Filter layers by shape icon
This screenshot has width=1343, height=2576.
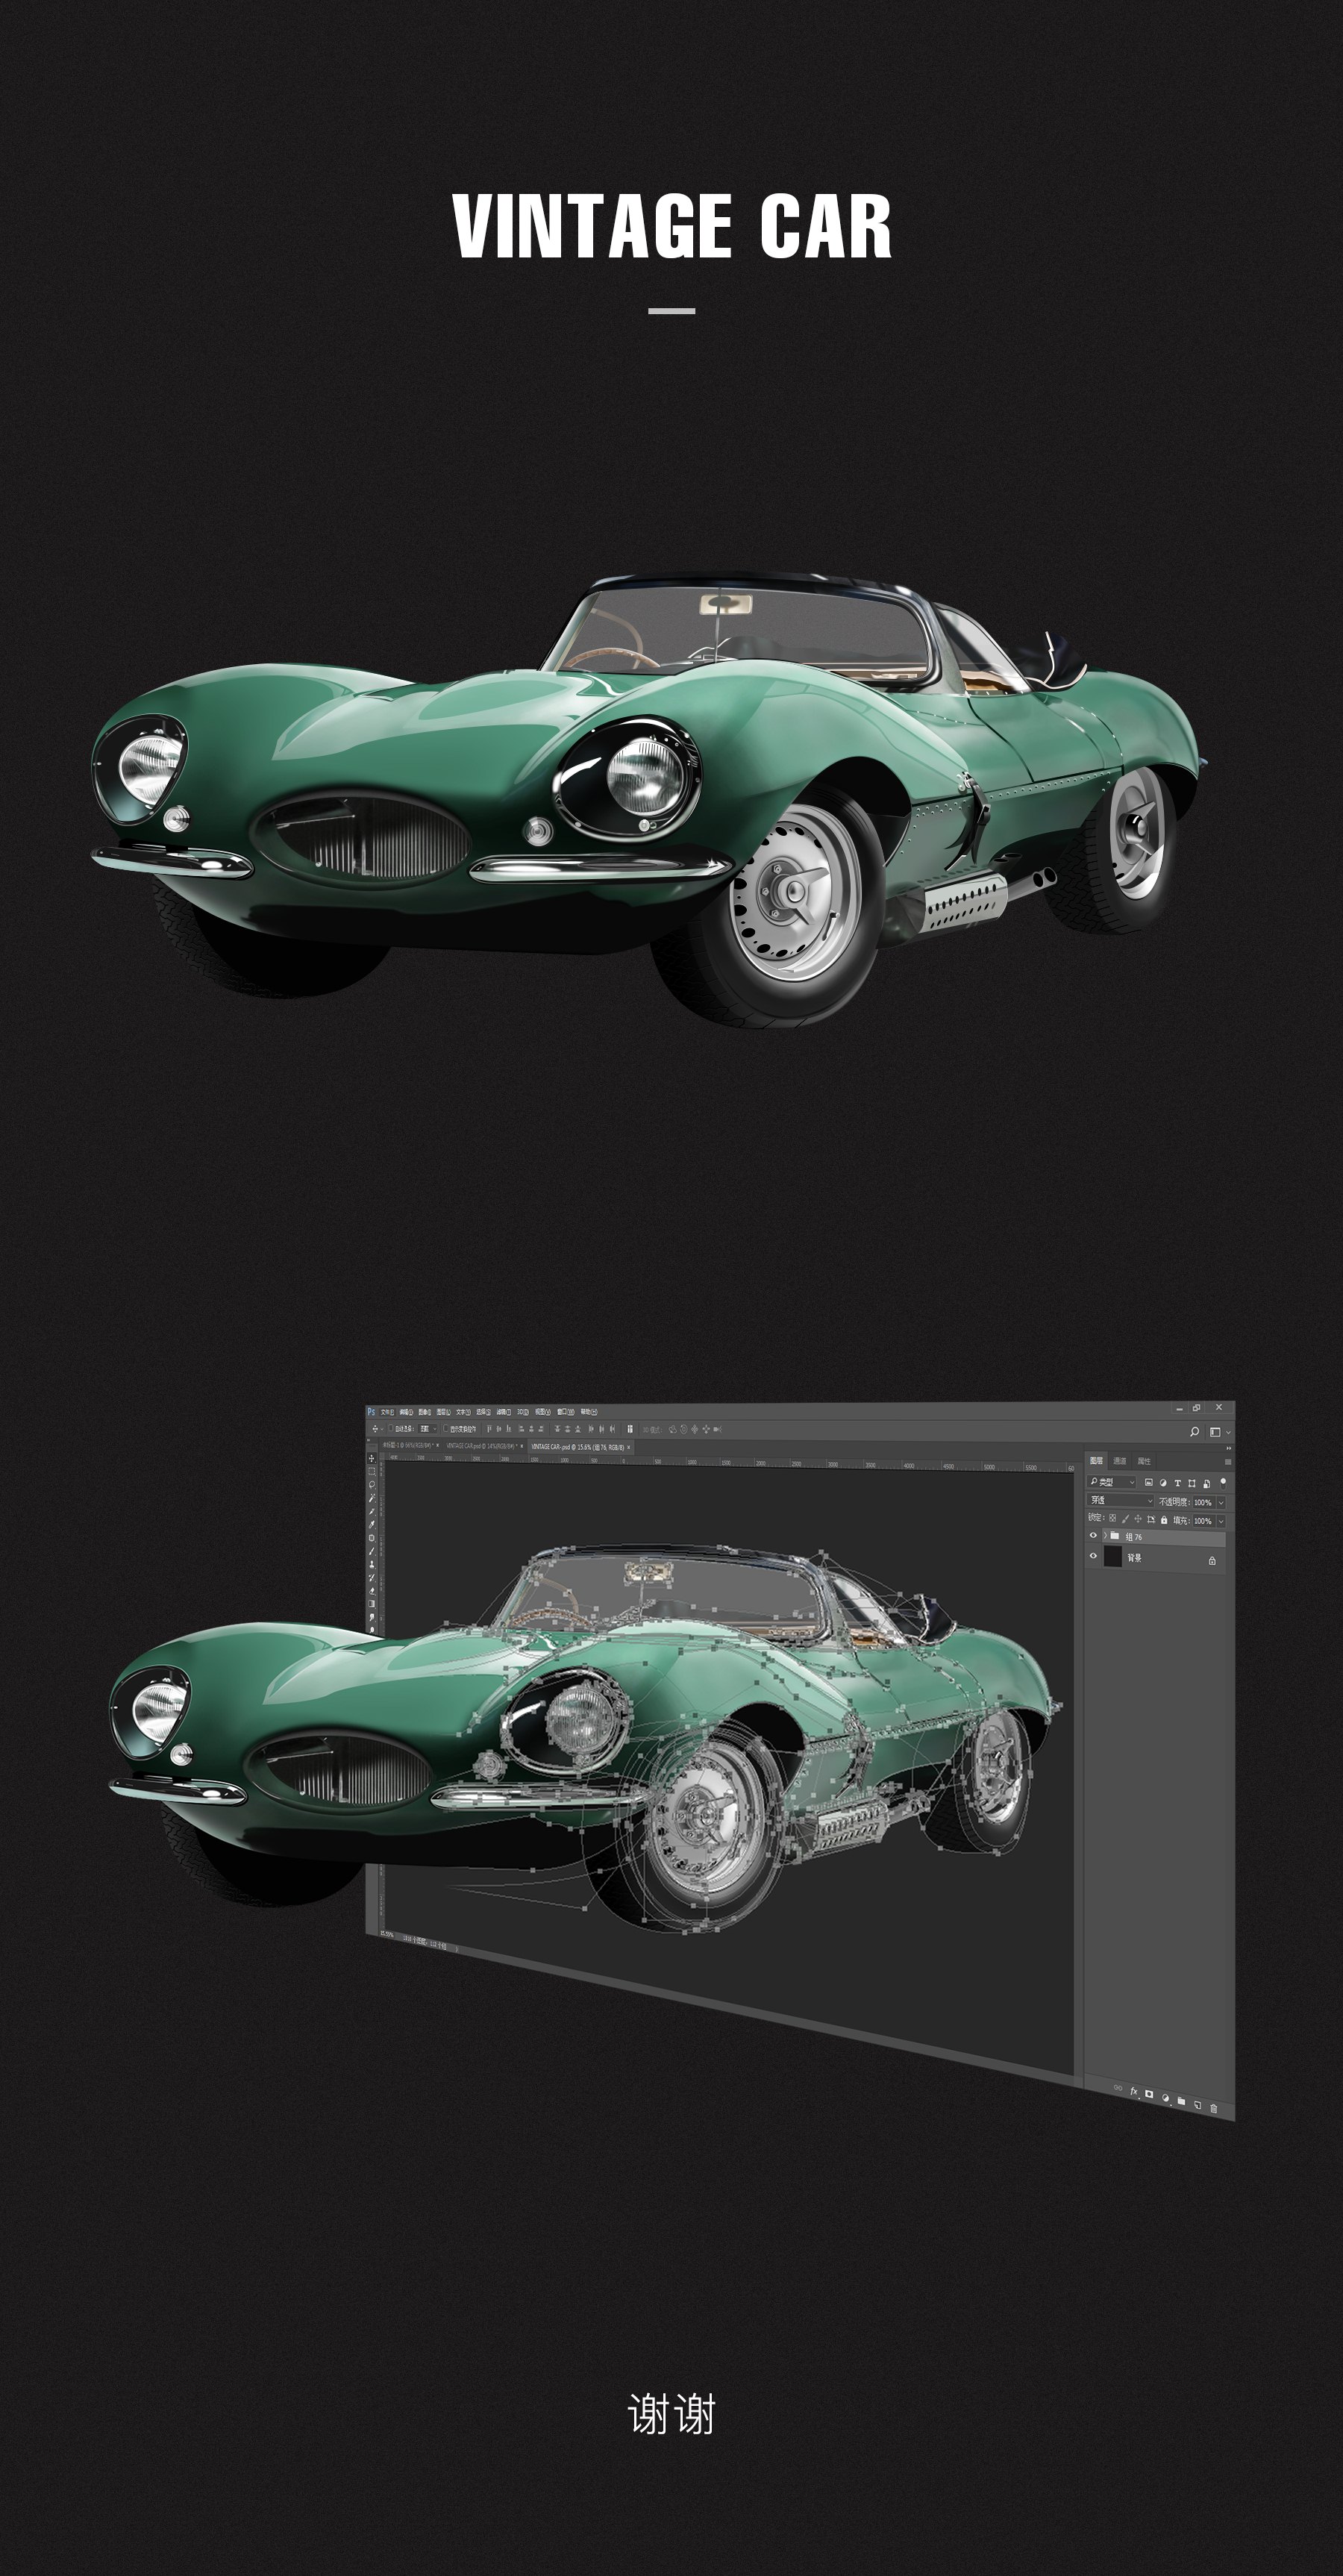point(1192,1484)
